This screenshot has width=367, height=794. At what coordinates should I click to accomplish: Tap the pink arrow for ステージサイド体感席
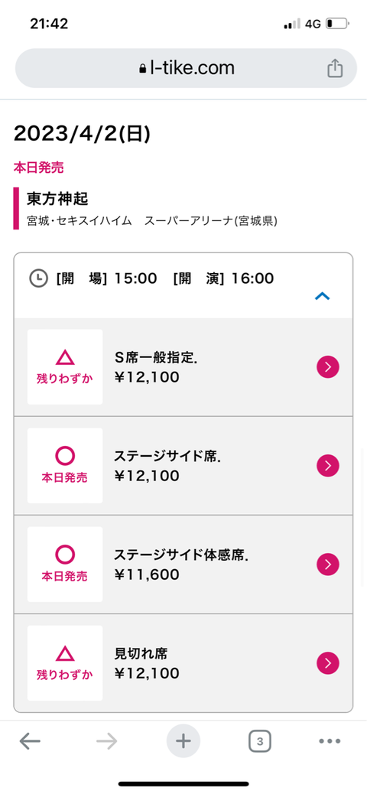pos(328,564)
